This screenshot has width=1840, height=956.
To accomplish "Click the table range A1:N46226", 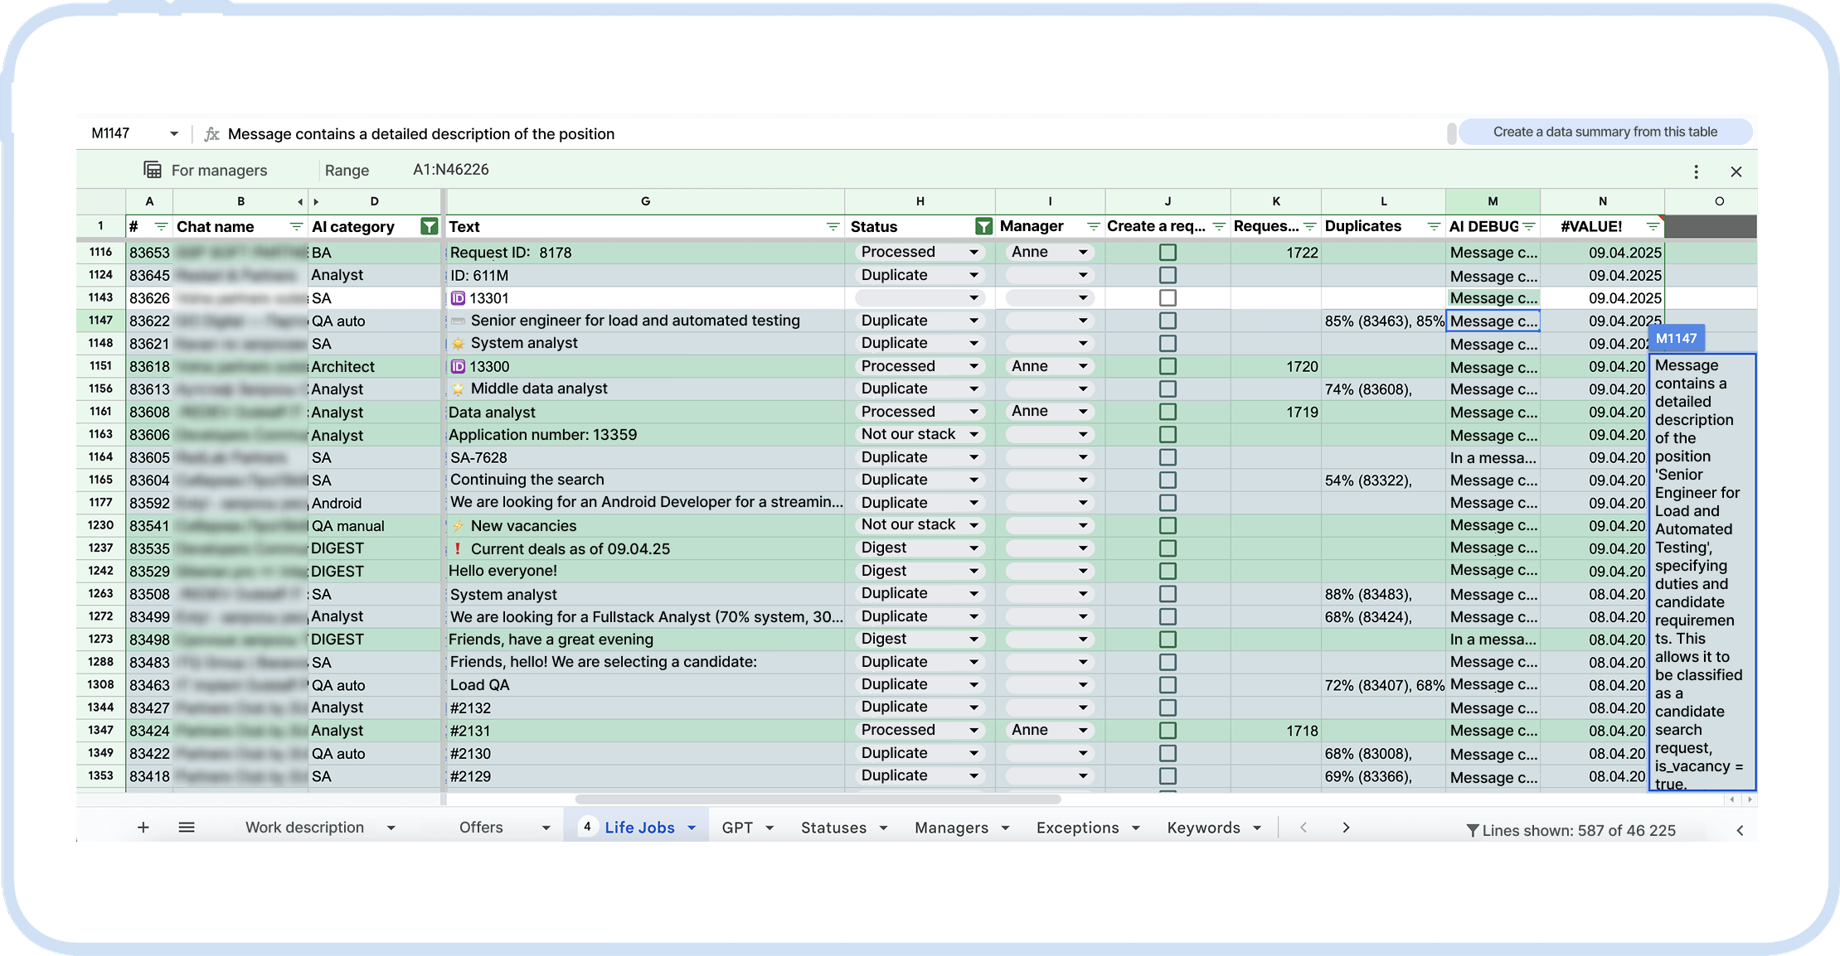I will [x=451, y=170].
